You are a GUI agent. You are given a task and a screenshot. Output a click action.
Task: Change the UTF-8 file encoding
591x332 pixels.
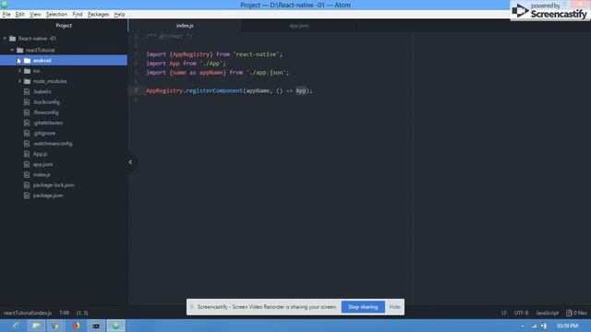pyautogui.click(x=521, y=313)
